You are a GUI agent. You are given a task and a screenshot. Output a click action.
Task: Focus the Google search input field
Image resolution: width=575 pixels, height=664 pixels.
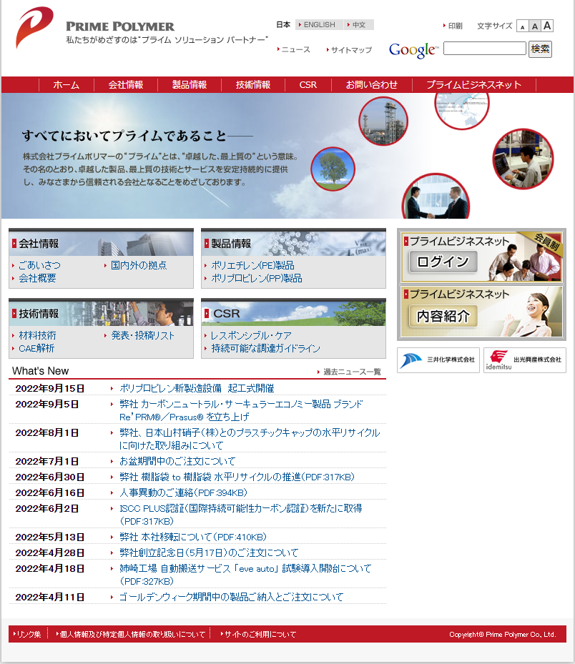pyautogui.click(x=485, y=49)
